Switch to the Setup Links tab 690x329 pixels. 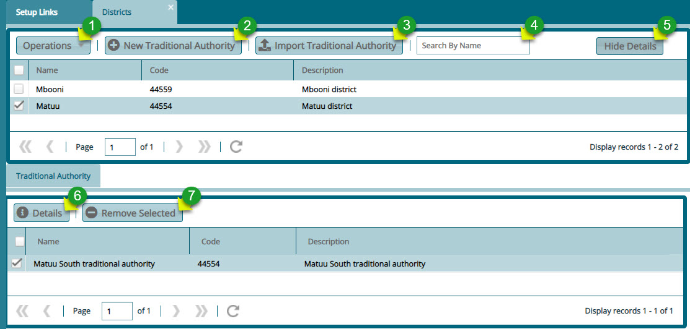coord(37,12)
